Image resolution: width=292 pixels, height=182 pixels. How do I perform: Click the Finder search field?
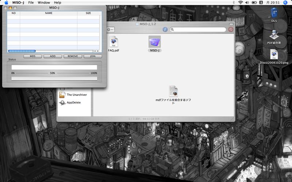point(198,29)
